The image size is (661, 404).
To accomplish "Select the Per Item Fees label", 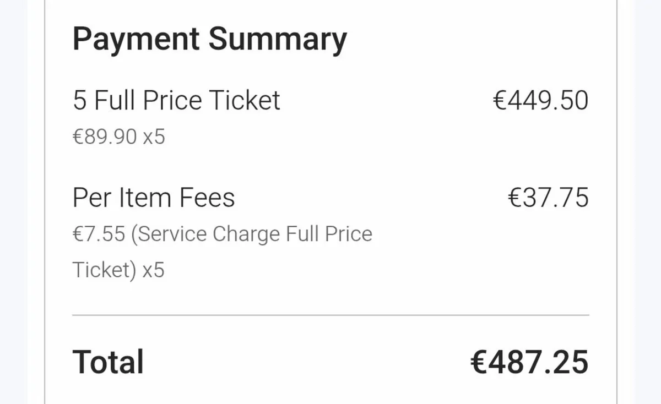I will tap(154, 198).
